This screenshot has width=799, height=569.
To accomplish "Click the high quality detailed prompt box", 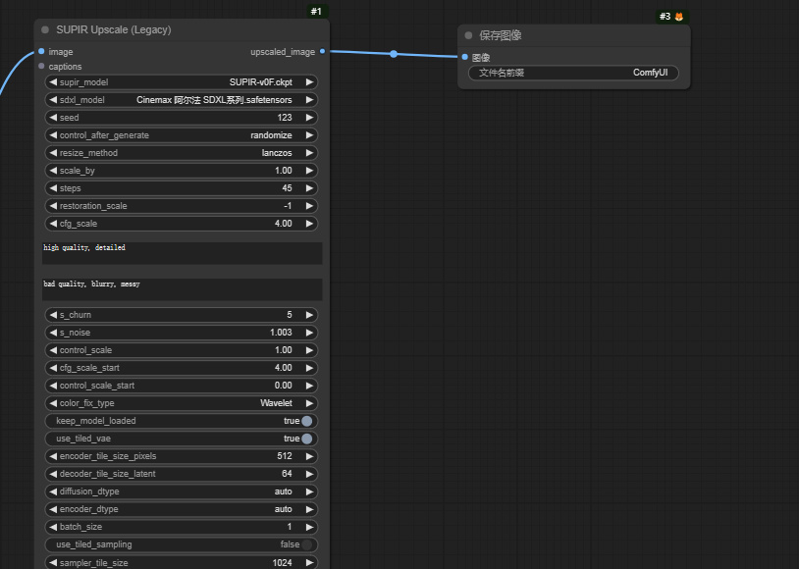I will point(181,252).
